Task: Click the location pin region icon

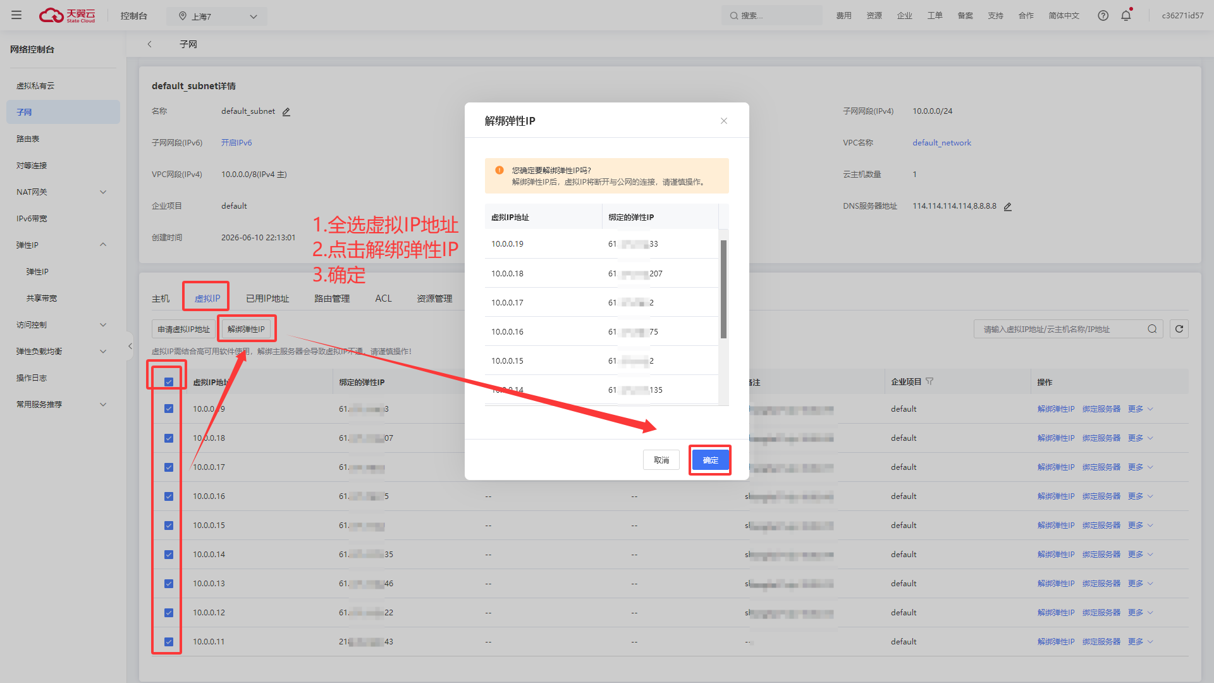Action: (183, 16)
